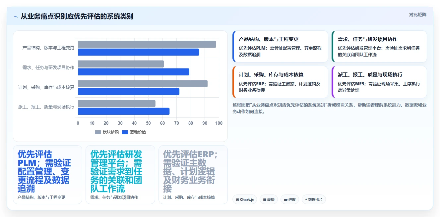440x217 pixels.
Task: Click the lightning icon beside the title
Action: pyautogui.click(x=16, y=17)
